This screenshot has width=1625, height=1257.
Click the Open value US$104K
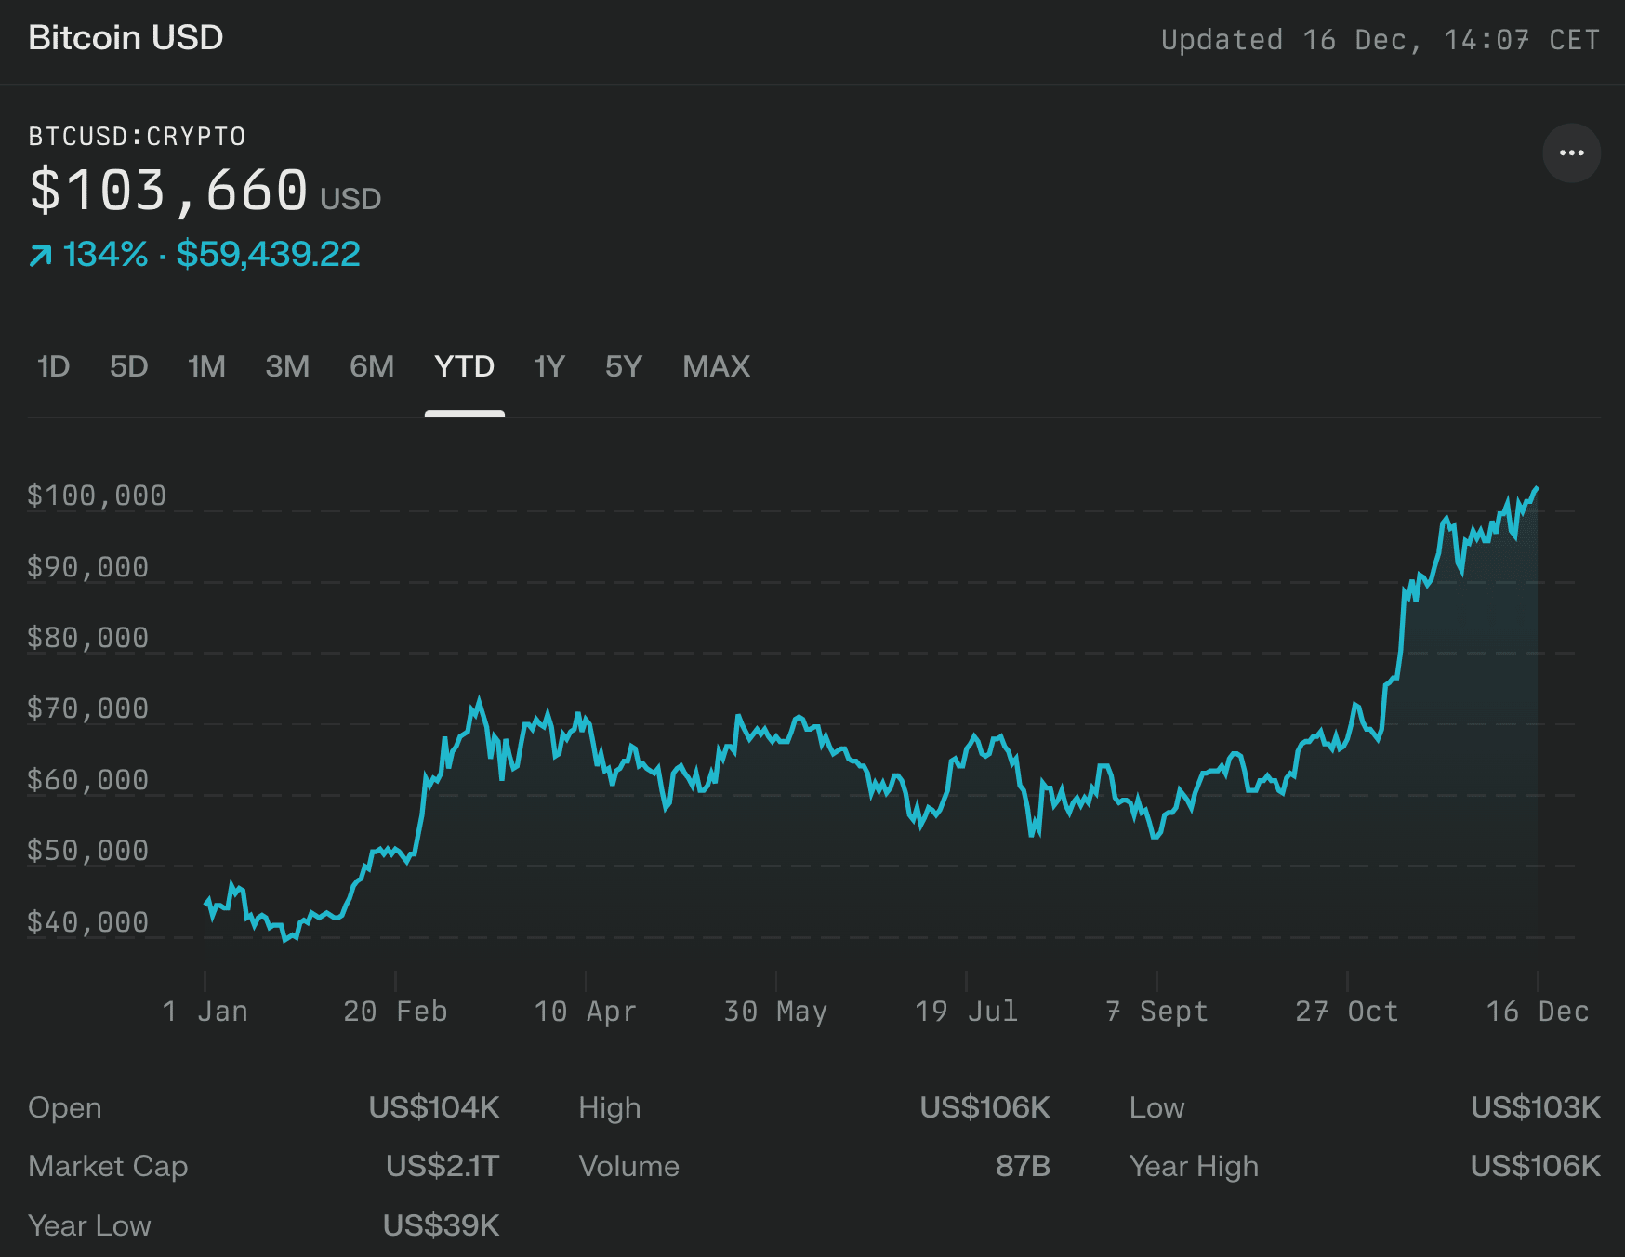point(434,1107)
